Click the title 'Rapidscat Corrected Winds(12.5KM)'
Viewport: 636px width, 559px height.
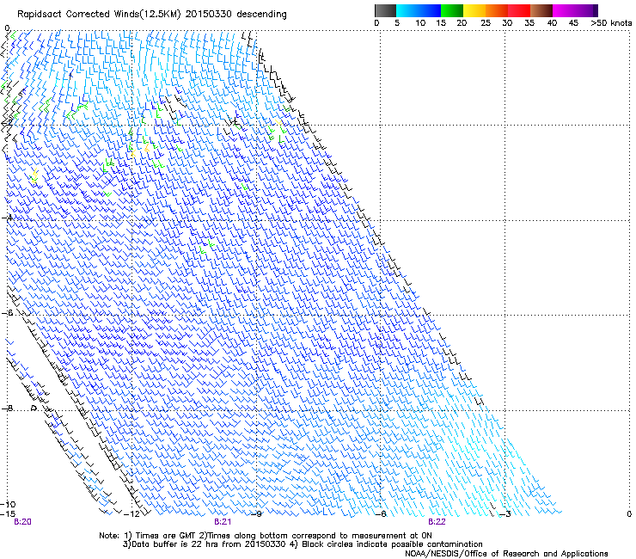[x=100, y=15]
